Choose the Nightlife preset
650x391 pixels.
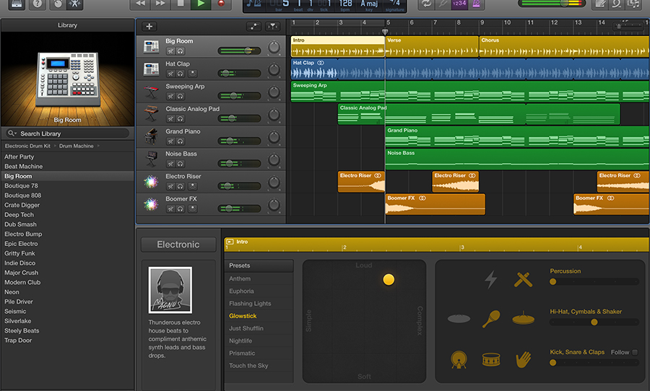pos(240,341)
